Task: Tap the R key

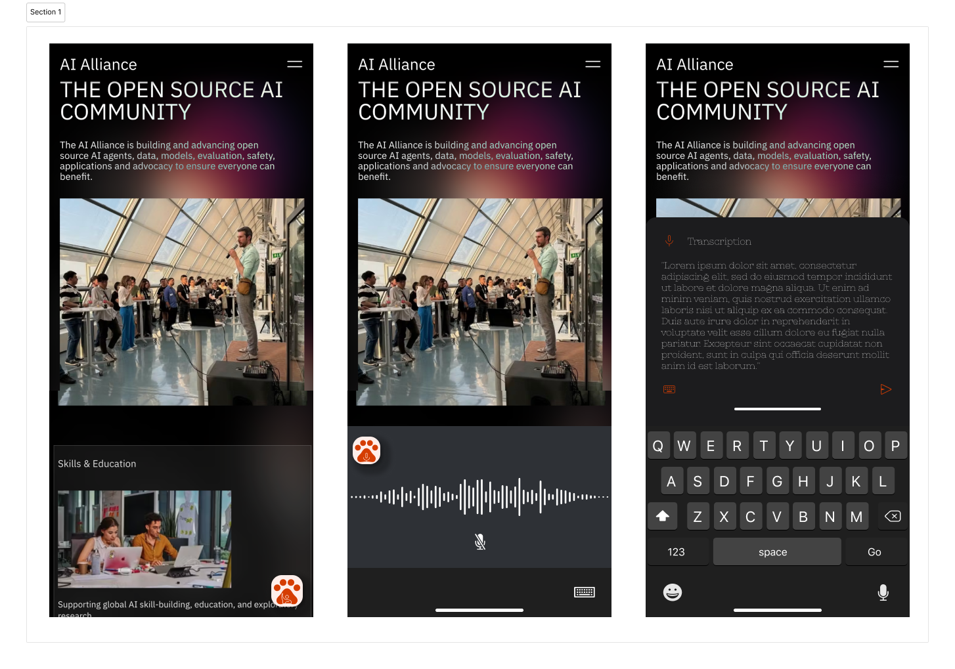Action: pyautogui.click(x=737, y=446)
